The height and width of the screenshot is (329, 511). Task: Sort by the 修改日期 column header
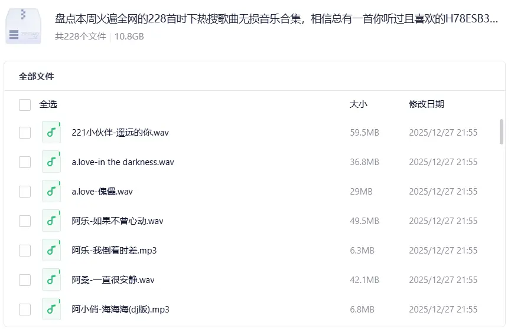pos(427,104)
